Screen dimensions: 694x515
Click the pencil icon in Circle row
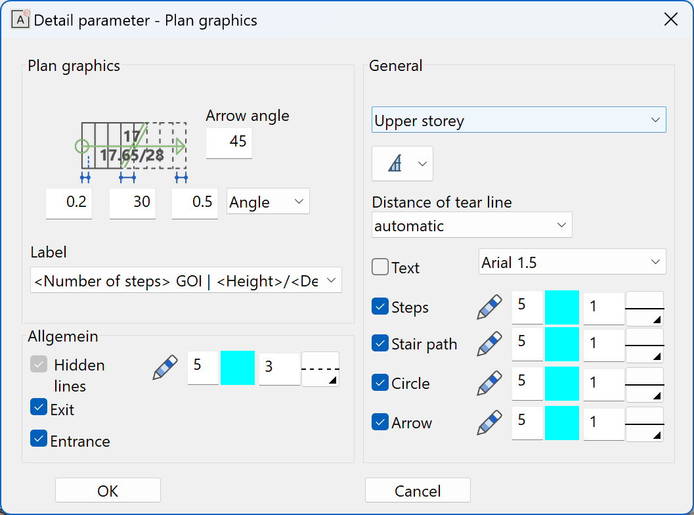click(x=490, y=383)
